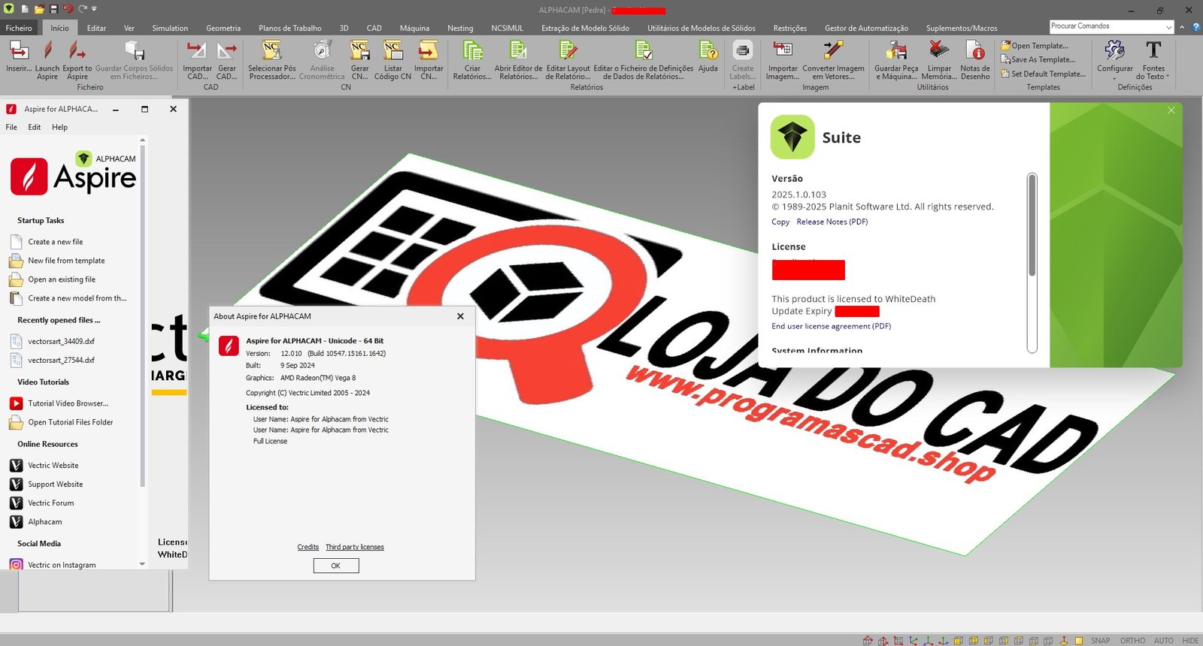Open the Edit menu in Aspire panel

35,128
